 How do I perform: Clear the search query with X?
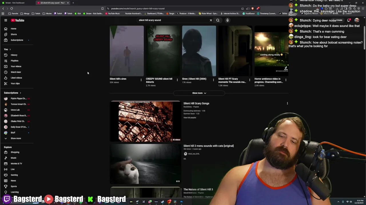click(x=211, y=20)
